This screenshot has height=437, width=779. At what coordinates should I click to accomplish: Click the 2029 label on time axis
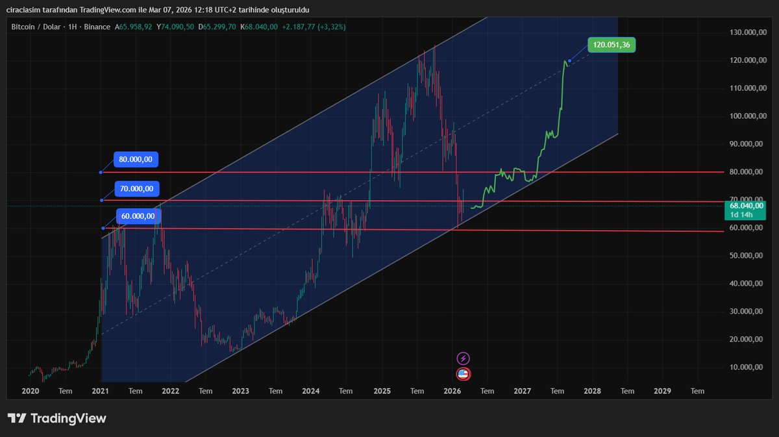[x=662, y=392]
